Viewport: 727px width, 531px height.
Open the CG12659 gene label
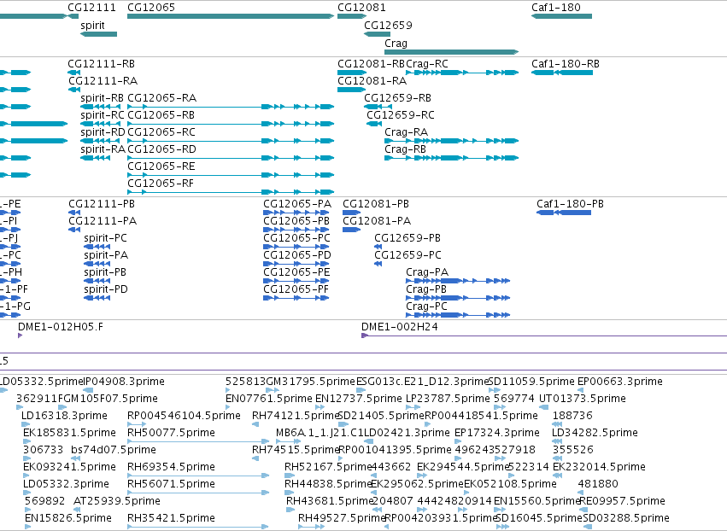[388, 25]
